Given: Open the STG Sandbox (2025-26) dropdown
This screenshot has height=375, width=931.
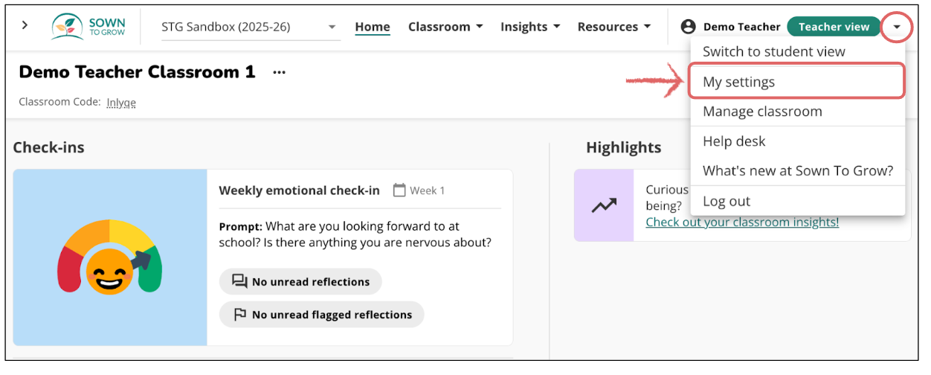Looking at the screenshot, I should (x=249, y=28).
